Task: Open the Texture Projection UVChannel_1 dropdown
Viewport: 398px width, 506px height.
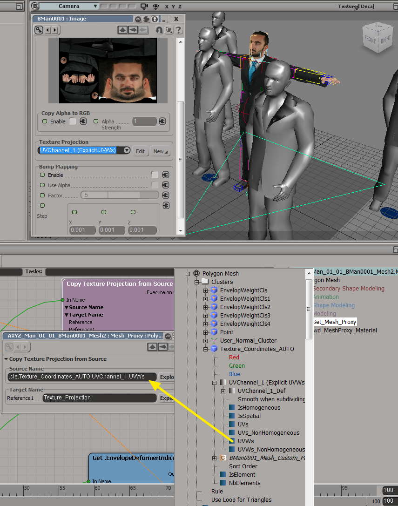Action: coord(127,150)
